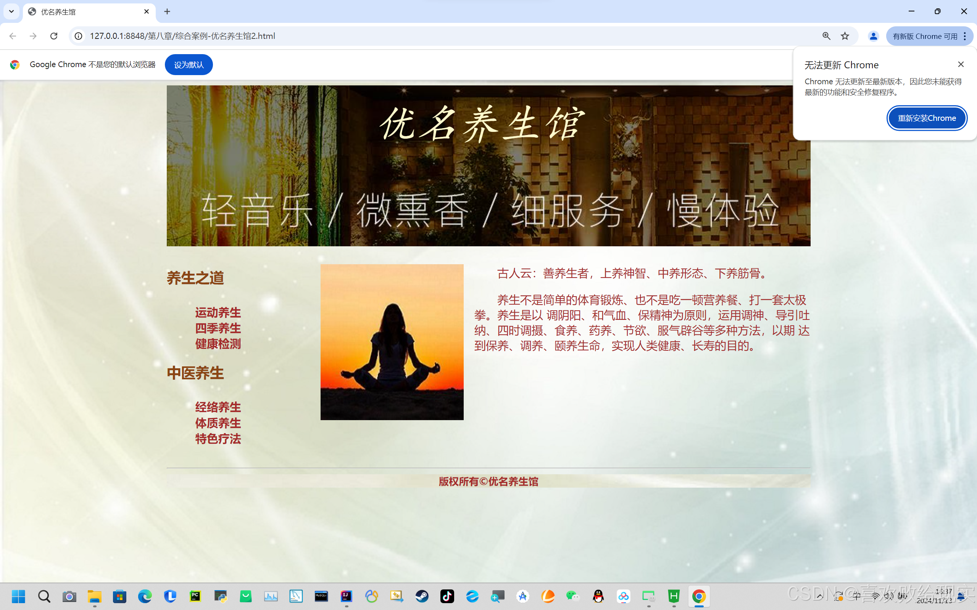Click the 特色疗法 sidebar link
This screenshot has height=610, width=977.
tap(218, 438)
